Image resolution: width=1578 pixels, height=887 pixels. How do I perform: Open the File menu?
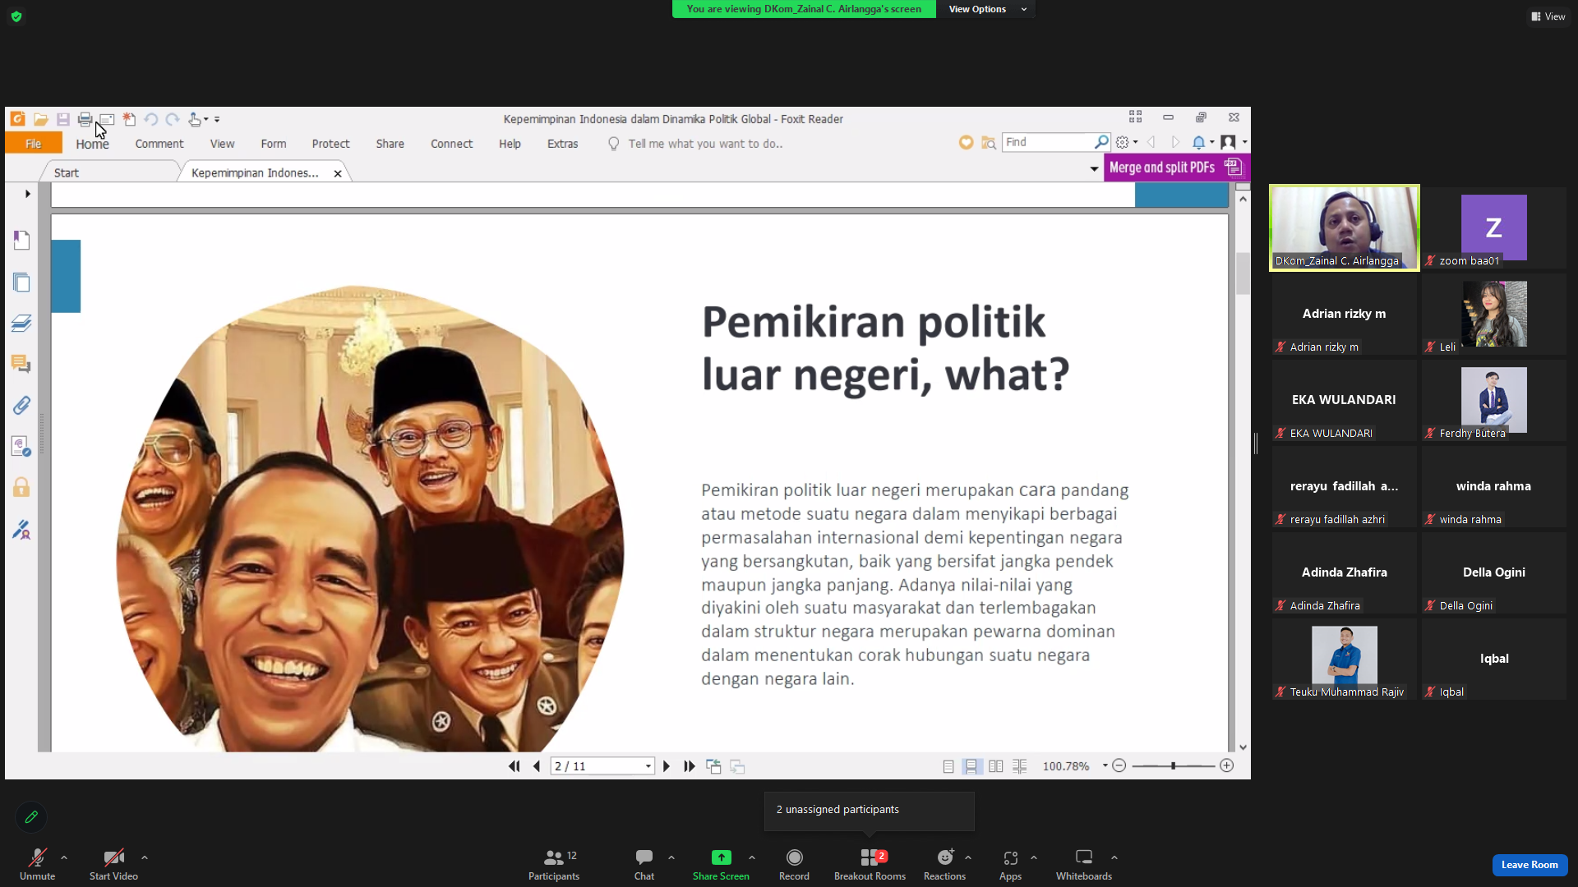(34, 144)
